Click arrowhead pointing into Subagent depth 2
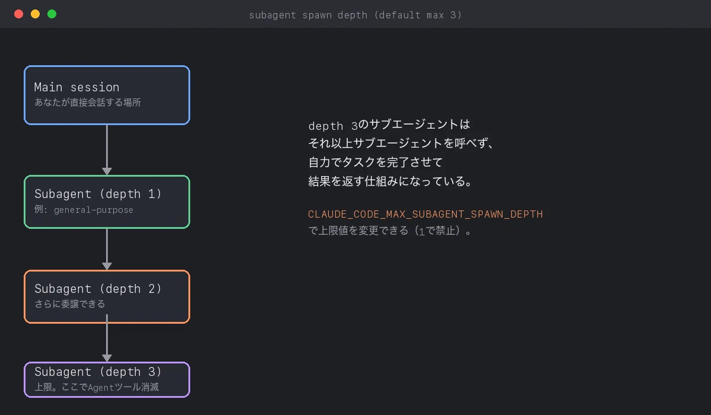The height and width of the screenshot is (415, 711). (x=107, y=266)
